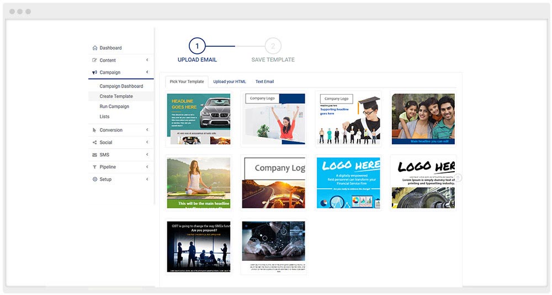Collapse the Campaign menu chevron

pos(147,72)
